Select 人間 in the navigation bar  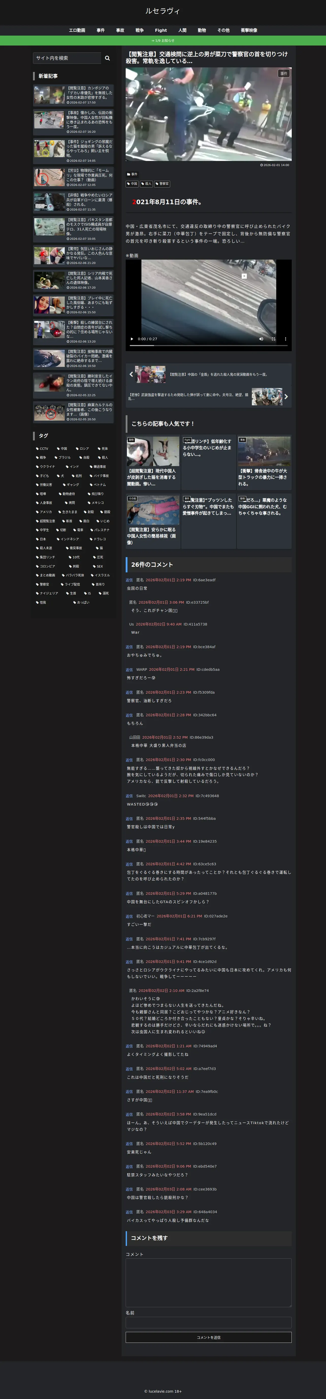click(x=182, y=31)
